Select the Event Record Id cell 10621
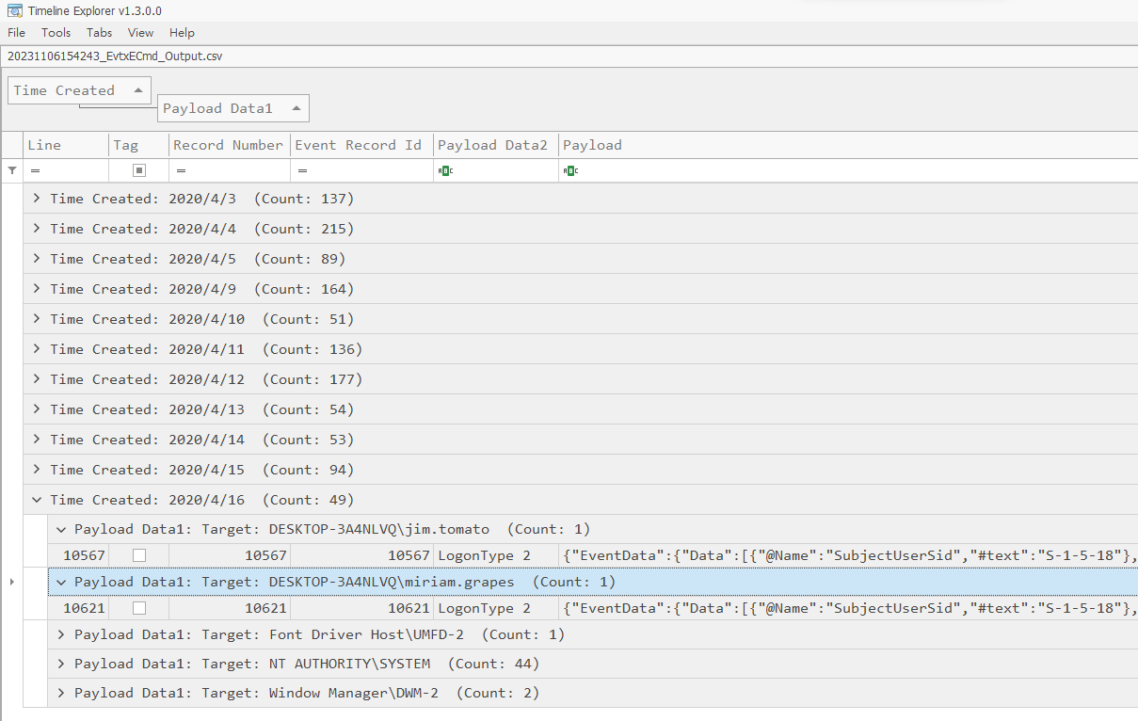 click(x=362, y=608)
